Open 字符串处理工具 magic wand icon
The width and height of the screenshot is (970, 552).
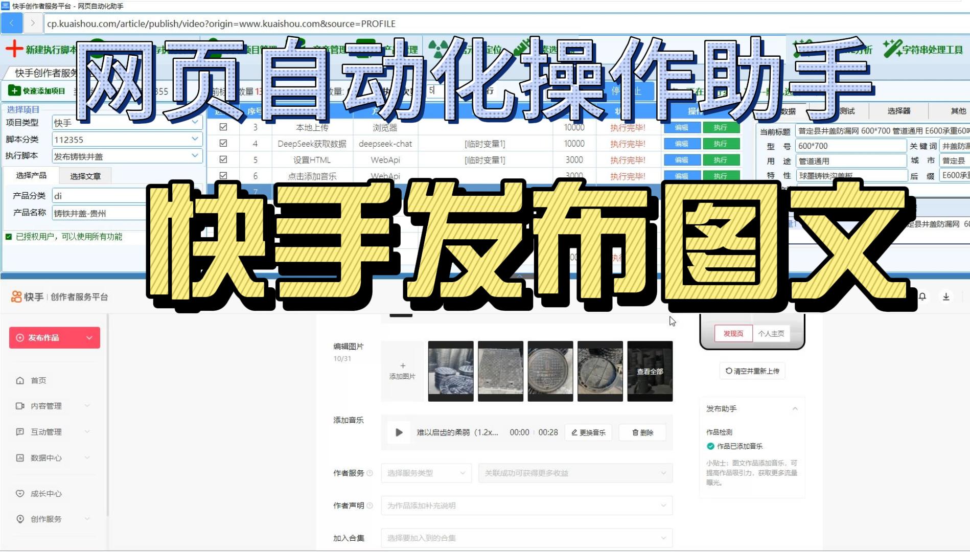[x=891, y=48]
